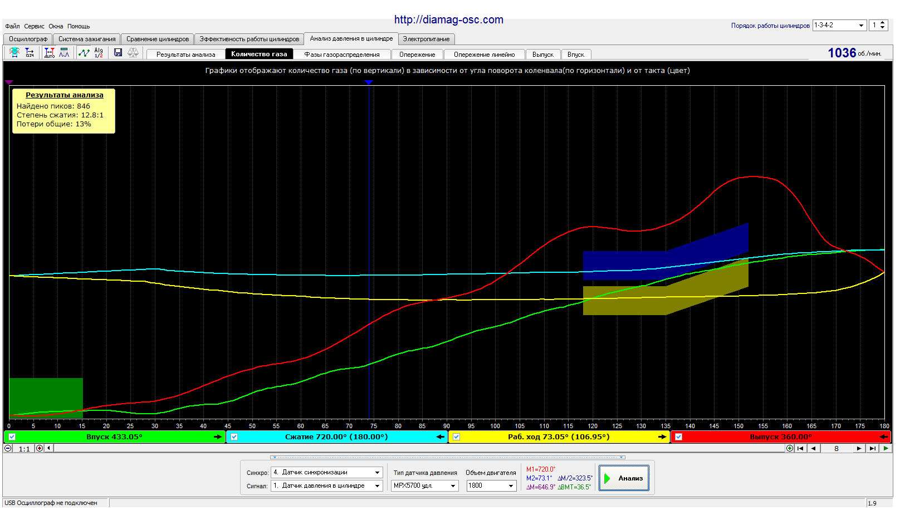Open the Объем двигателя dropdown
The height and width of the screenshot is (510, 900).
[491, 486]
